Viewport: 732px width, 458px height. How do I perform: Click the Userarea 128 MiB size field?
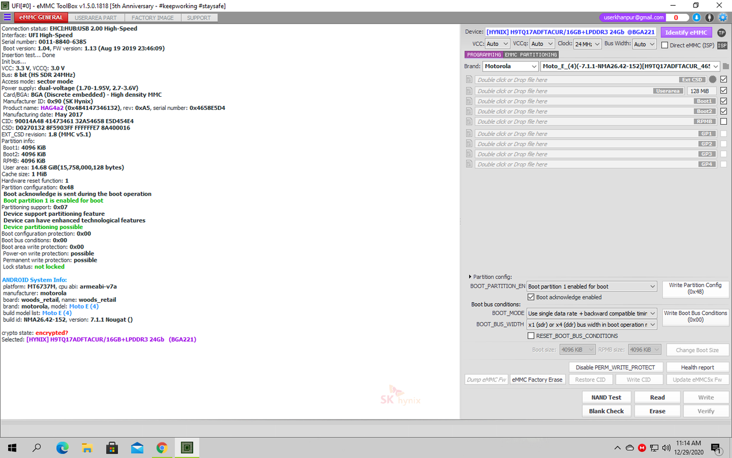[x=702, y=91]
